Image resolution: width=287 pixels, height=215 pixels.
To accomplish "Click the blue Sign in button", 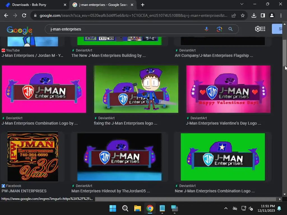I will (x=277, y=29).
